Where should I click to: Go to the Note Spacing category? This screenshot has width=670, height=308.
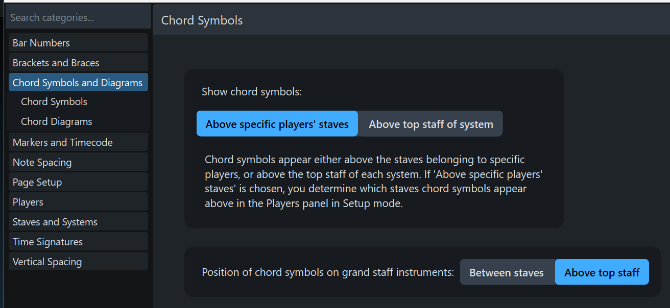click(78, 162)
